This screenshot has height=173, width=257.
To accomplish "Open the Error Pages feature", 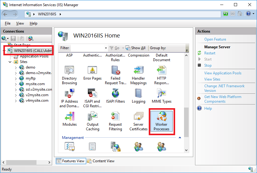I will click(92, 73).
